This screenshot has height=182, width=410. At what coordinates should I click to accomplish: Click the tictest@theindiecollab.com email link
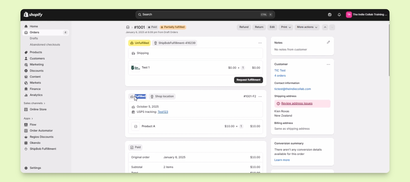293,89
